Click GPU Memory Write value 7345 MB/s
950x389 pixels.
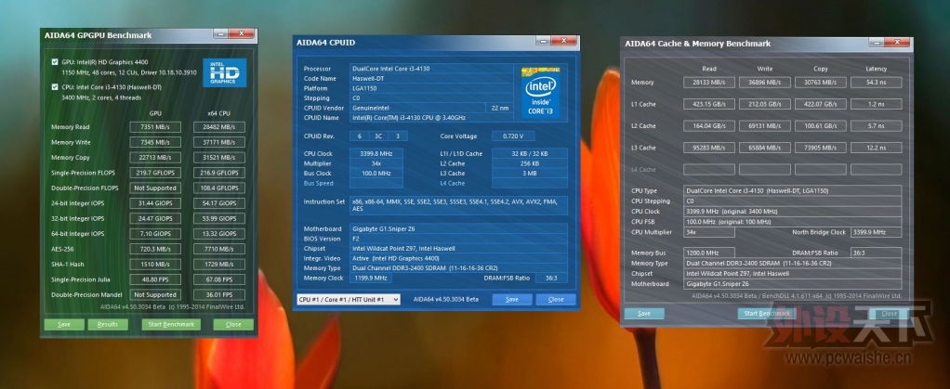pyautogui.click(x=155, y=142)
